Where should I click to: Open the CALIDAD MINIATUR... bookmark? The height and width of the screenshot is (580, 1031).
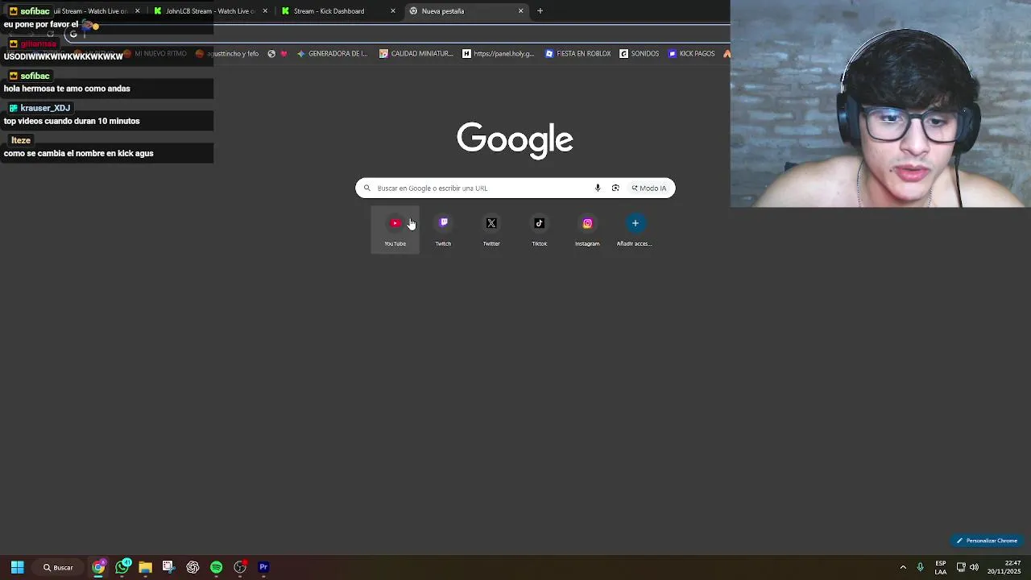click(416, 54)
